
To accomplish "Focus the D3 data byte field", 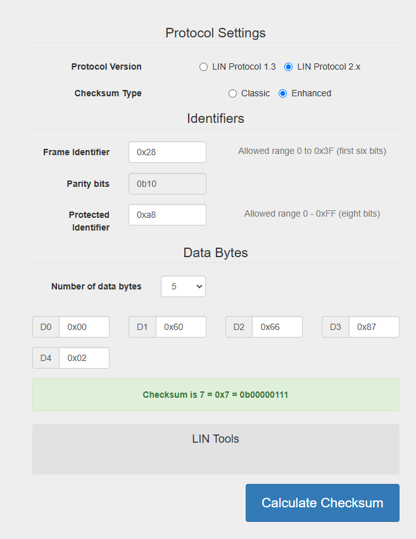I will (x=374, y=327).
